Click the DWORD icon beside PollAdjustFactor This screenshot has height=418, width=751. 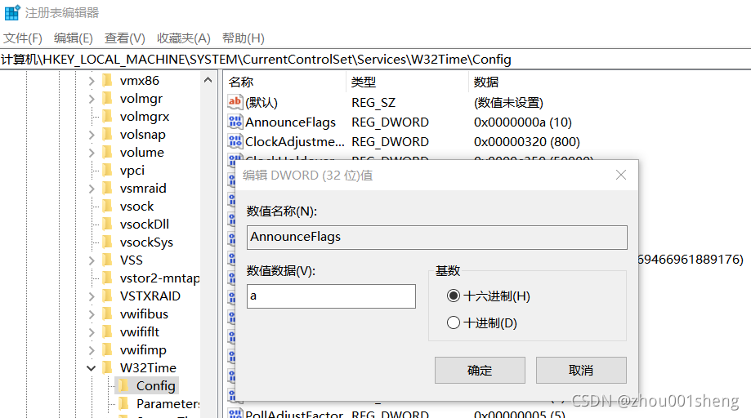[235, 414]
